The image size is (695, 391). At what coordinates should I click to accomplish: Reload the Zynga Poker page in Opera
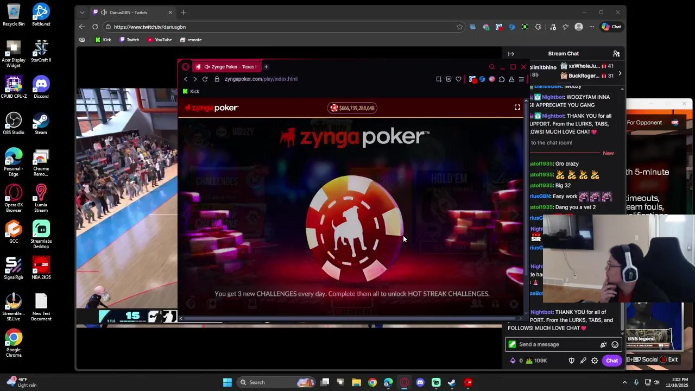pos(205,79)
